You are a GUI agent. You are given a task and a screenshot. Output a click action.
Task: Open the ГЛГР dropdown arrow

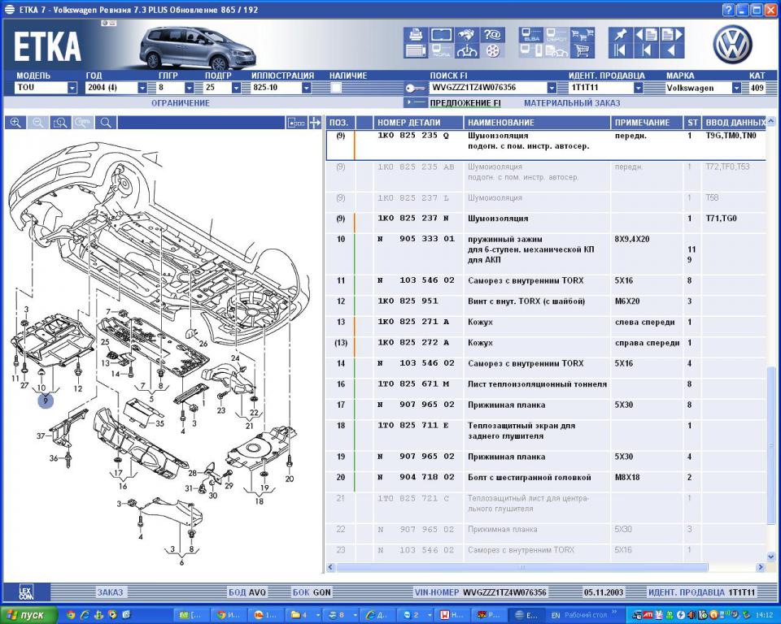190,88
